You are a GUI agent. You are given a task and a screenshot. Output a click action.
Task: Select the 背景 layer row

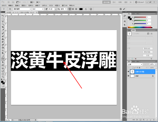point(141,76)
